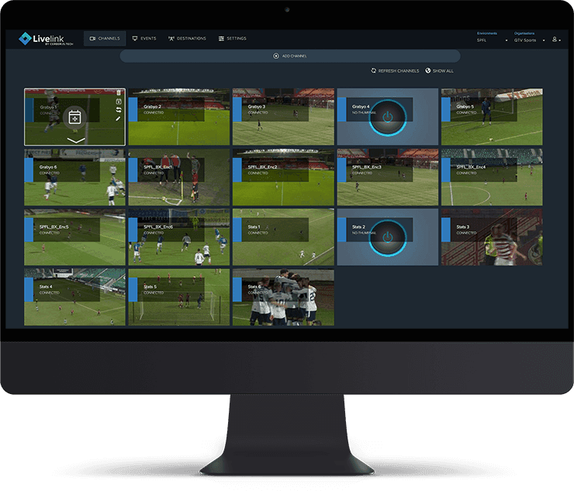Select the SPFL_BX_Enc6 channel thumbnail

point(179,237)
